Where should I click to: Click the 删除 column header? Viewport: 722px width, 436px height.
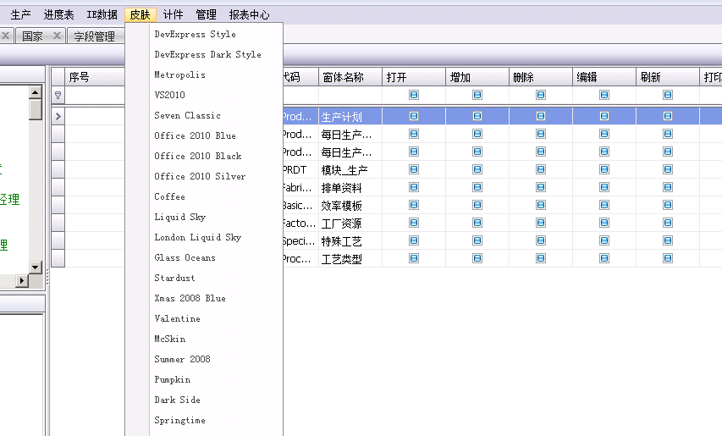pyautogui.click(x=541, y=77)
